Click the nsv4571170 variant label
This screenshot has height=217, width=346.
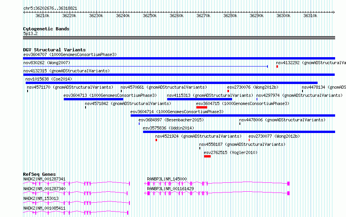pyautogui.click(x=70, y=87)
